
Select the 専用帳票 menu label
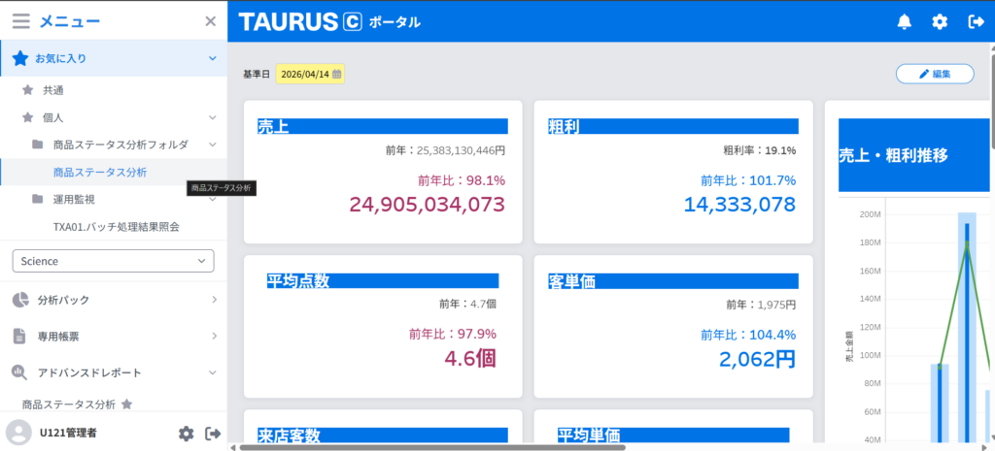click(x=58, y=336)
